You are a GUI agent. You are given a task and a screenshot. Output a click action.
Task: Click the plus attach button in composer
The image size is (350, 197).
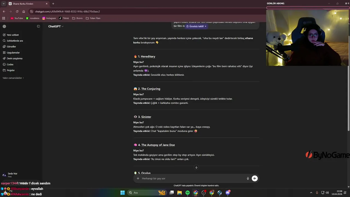pyautogui.click(x=138, y=178)
